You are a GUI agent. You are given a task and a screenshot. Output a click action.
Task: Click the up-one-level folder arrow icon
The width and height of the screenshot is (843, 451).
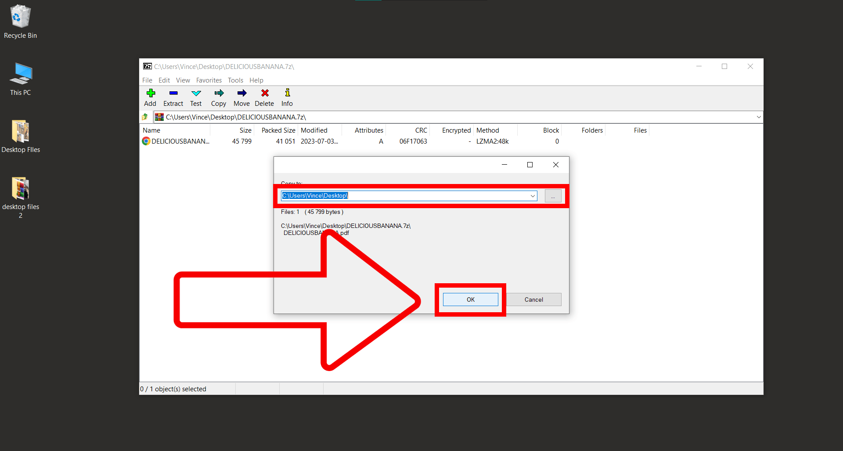point(145,117)
